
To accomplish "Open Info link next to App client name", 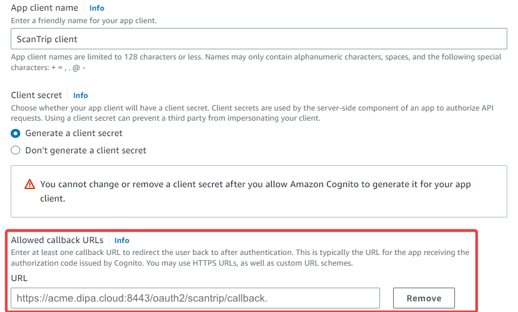I will tap(96, 8).
